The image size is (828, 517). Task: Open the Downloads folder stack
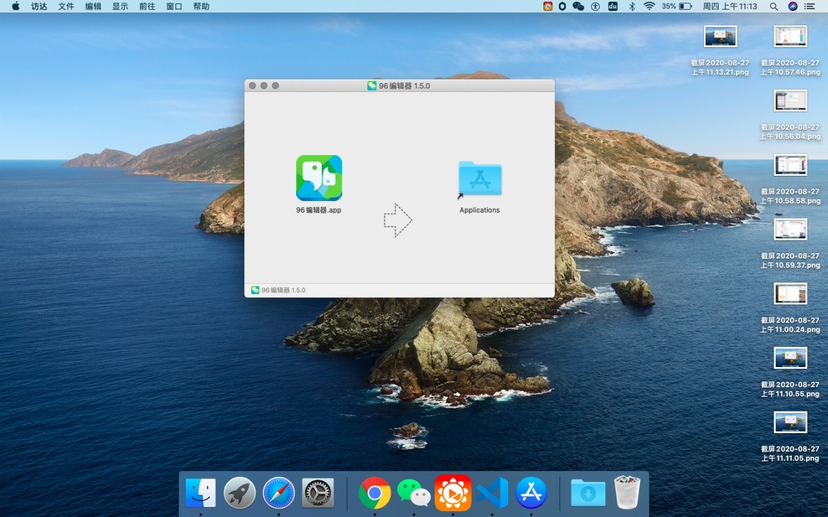588,493
